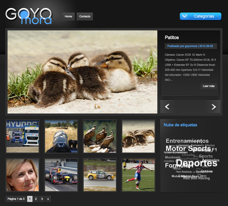Open the Contacto menu item
This screenshot has height=206, width=228.
coord(85,16)
